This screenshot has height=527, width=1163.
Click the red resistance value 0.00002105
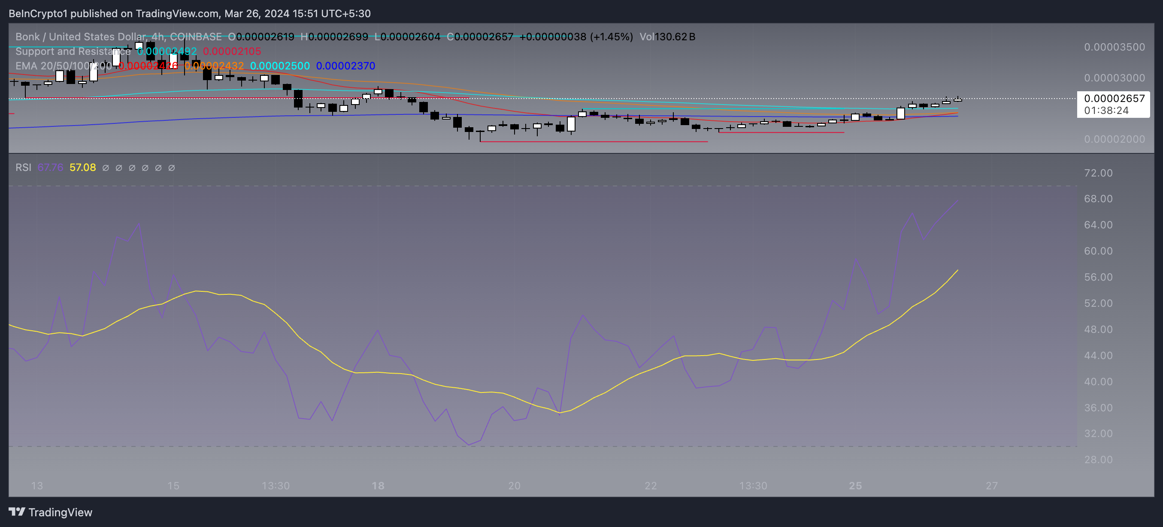coord(232,51)
